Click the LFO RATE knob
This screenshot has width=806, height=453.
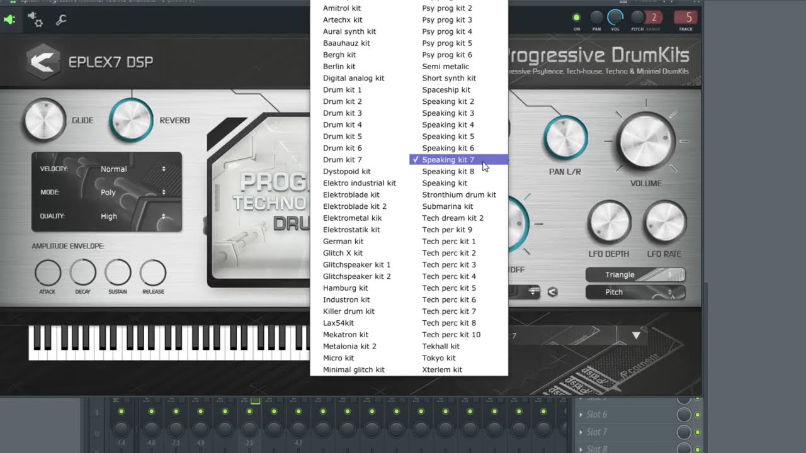coord(664,223)
